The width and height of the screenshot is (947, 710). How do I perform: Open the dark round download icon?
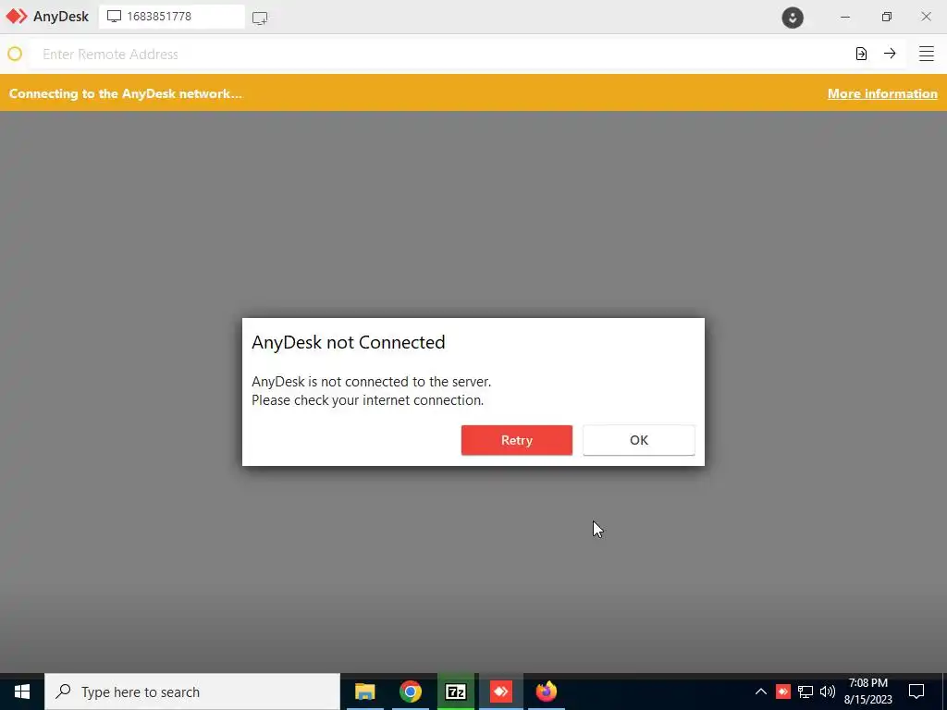(793, 17)
